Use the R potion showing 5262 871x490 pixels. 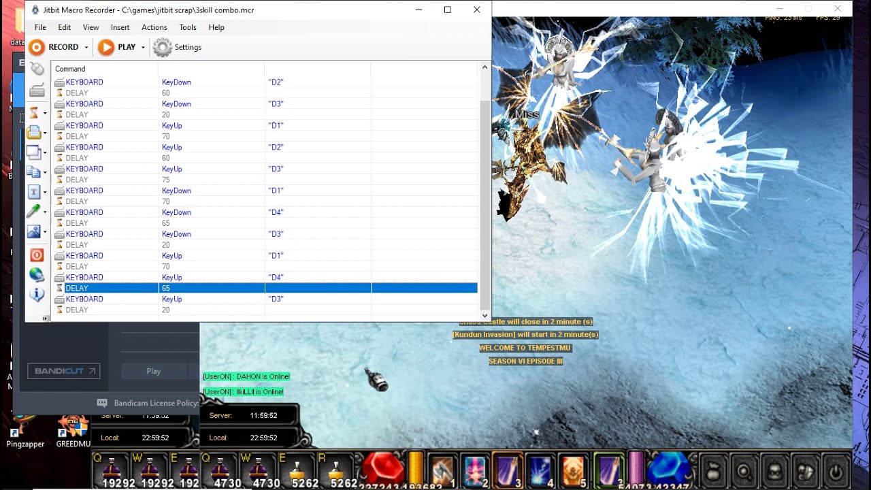(335, 470)
